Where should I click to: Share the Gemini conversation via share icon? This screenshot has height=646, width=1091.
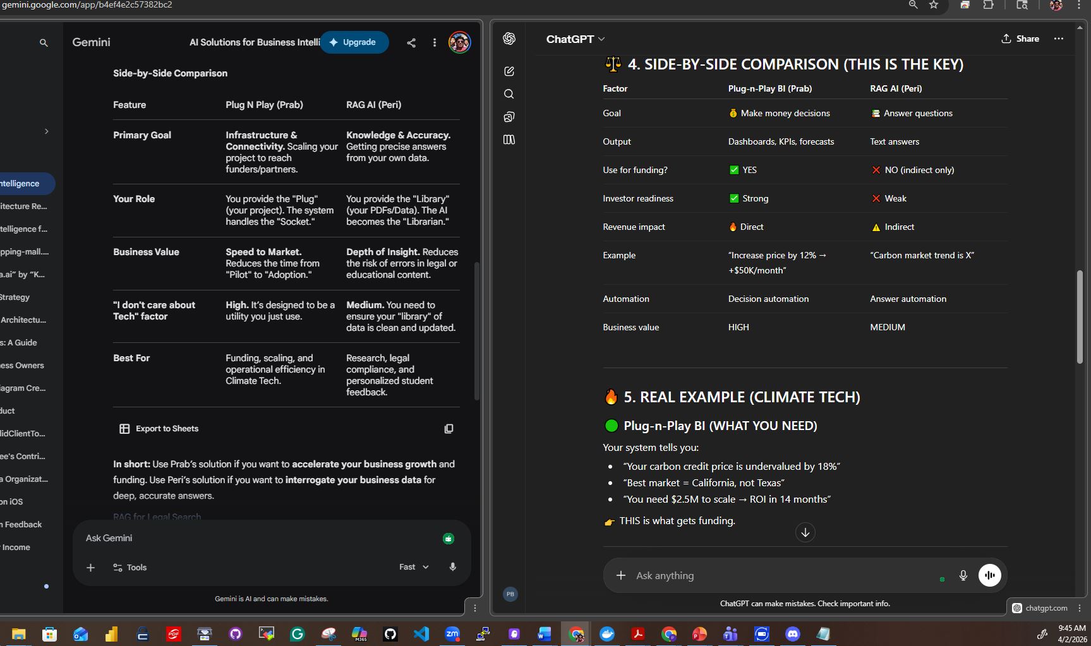(411, 42)
